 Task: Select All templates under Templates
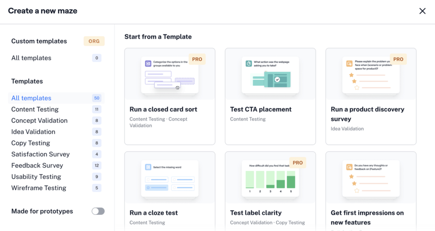[x=31, y=98]
